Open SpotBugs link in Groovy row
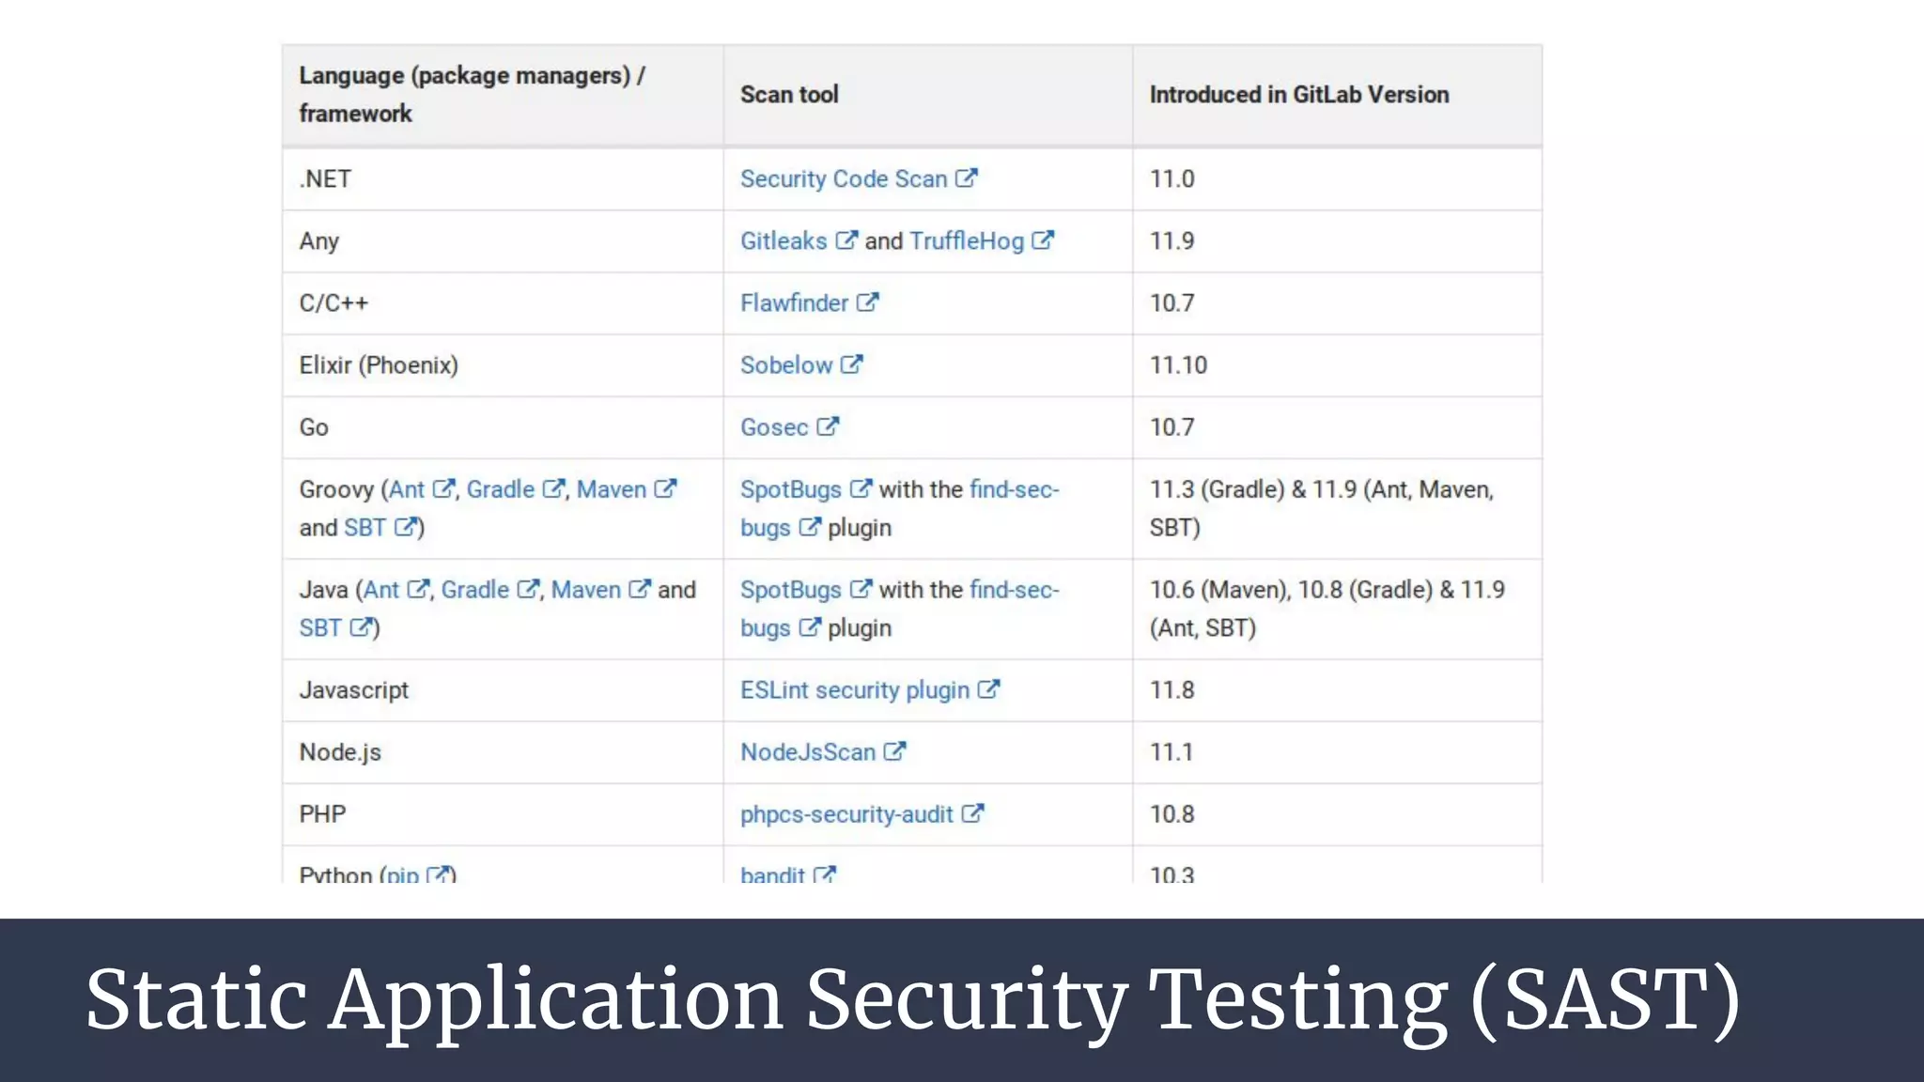The image size is (1924, 1082). tap(791, 489)
